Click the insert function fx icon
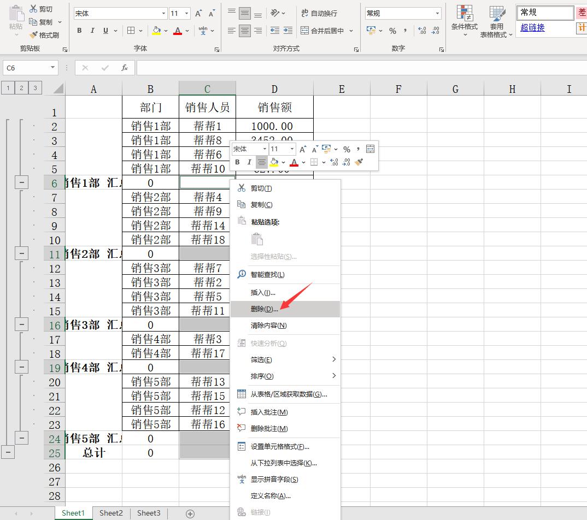This screenshot has height=520, width=587. [x=125, y=68]
